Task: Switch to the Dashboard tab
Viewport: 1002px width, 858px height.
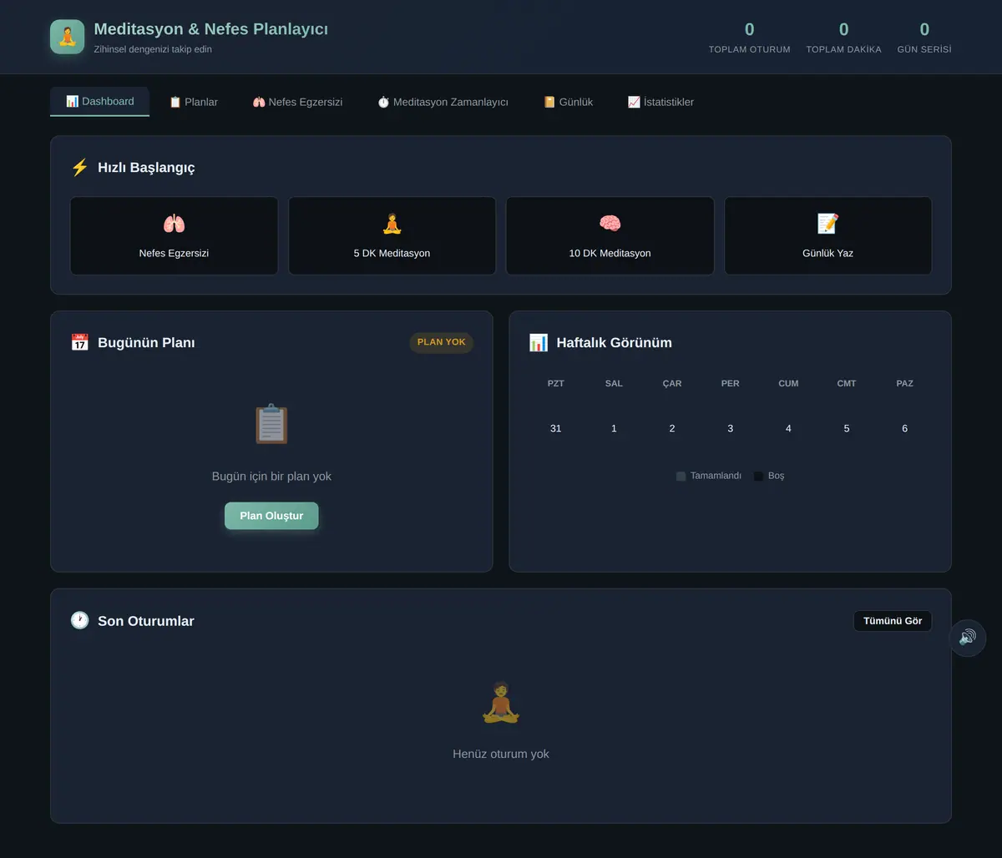Action: pyautogui.click(x=99, y=102)
